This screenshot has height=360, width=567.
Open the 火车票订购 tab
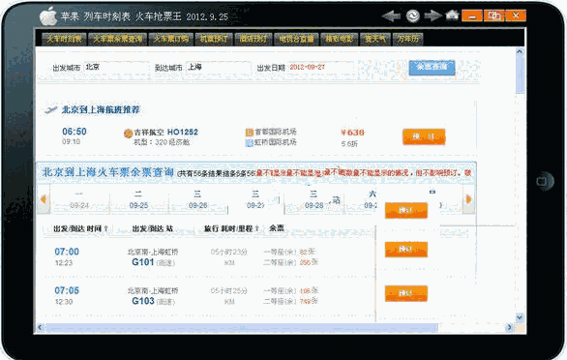coord(170,39)
